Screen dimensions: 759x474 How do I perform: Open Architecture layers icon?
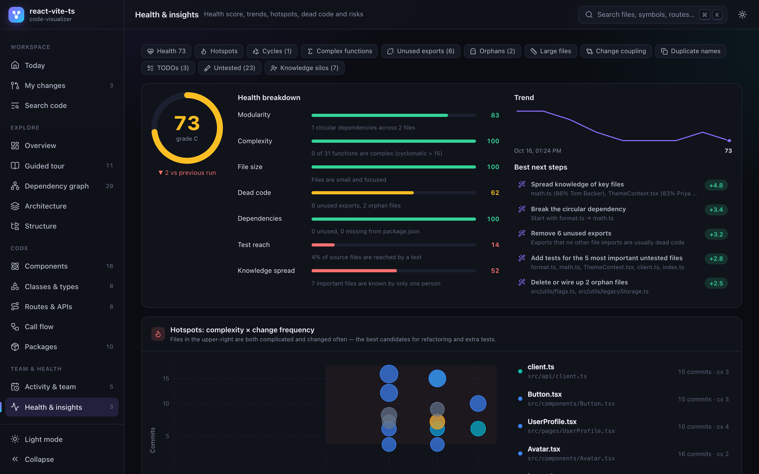pos(15,206)
